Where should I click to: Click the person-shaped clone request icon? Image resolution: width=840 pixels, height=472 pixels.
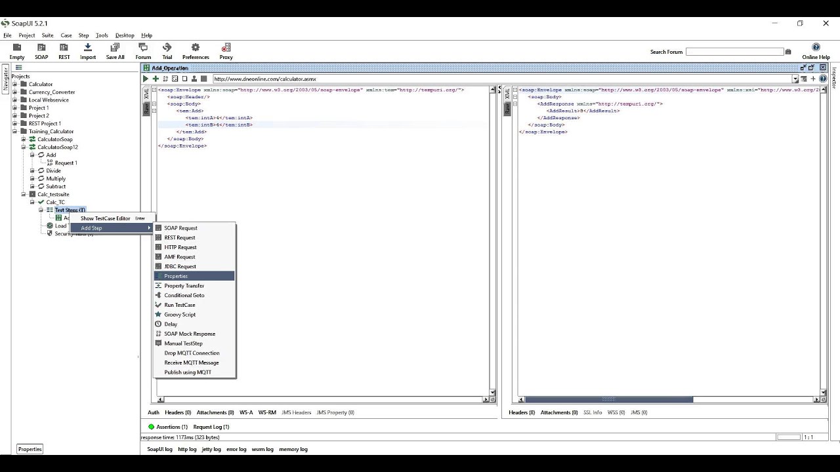(x=194, y=79)
